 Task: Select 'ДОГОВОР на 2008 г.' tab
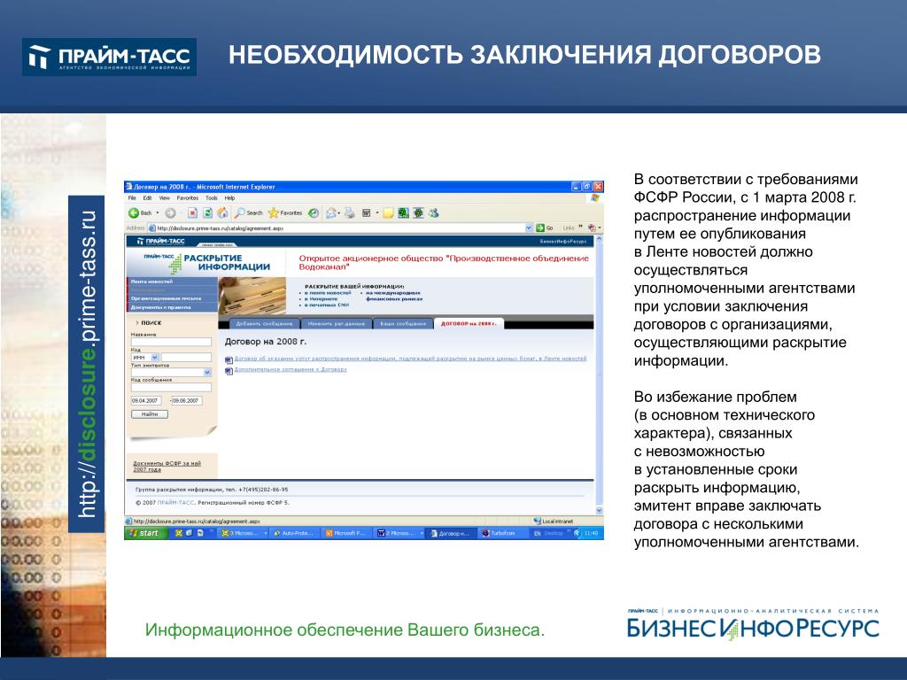[469, 323]
